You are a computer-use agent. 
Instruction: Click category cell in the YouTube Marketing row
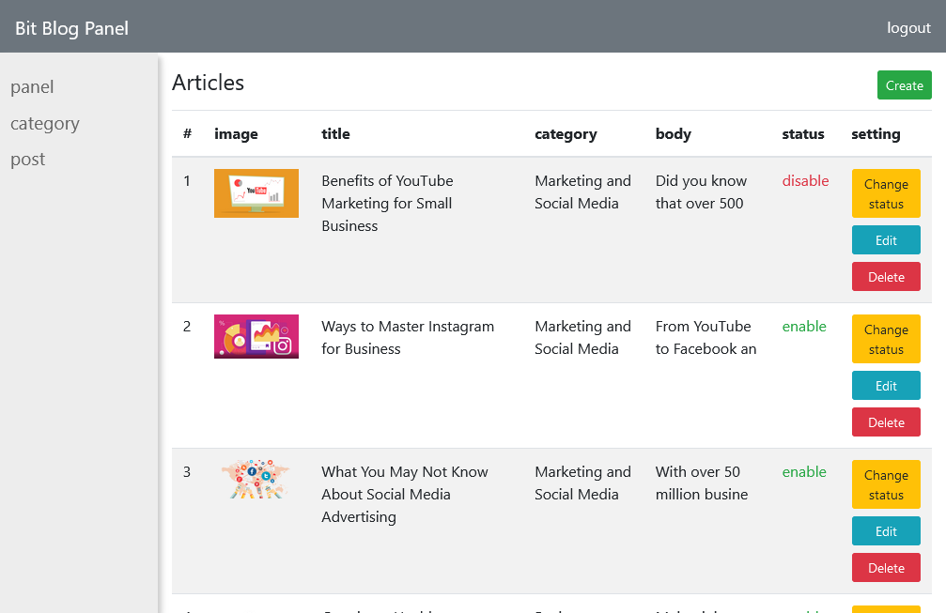pos(582,192)
